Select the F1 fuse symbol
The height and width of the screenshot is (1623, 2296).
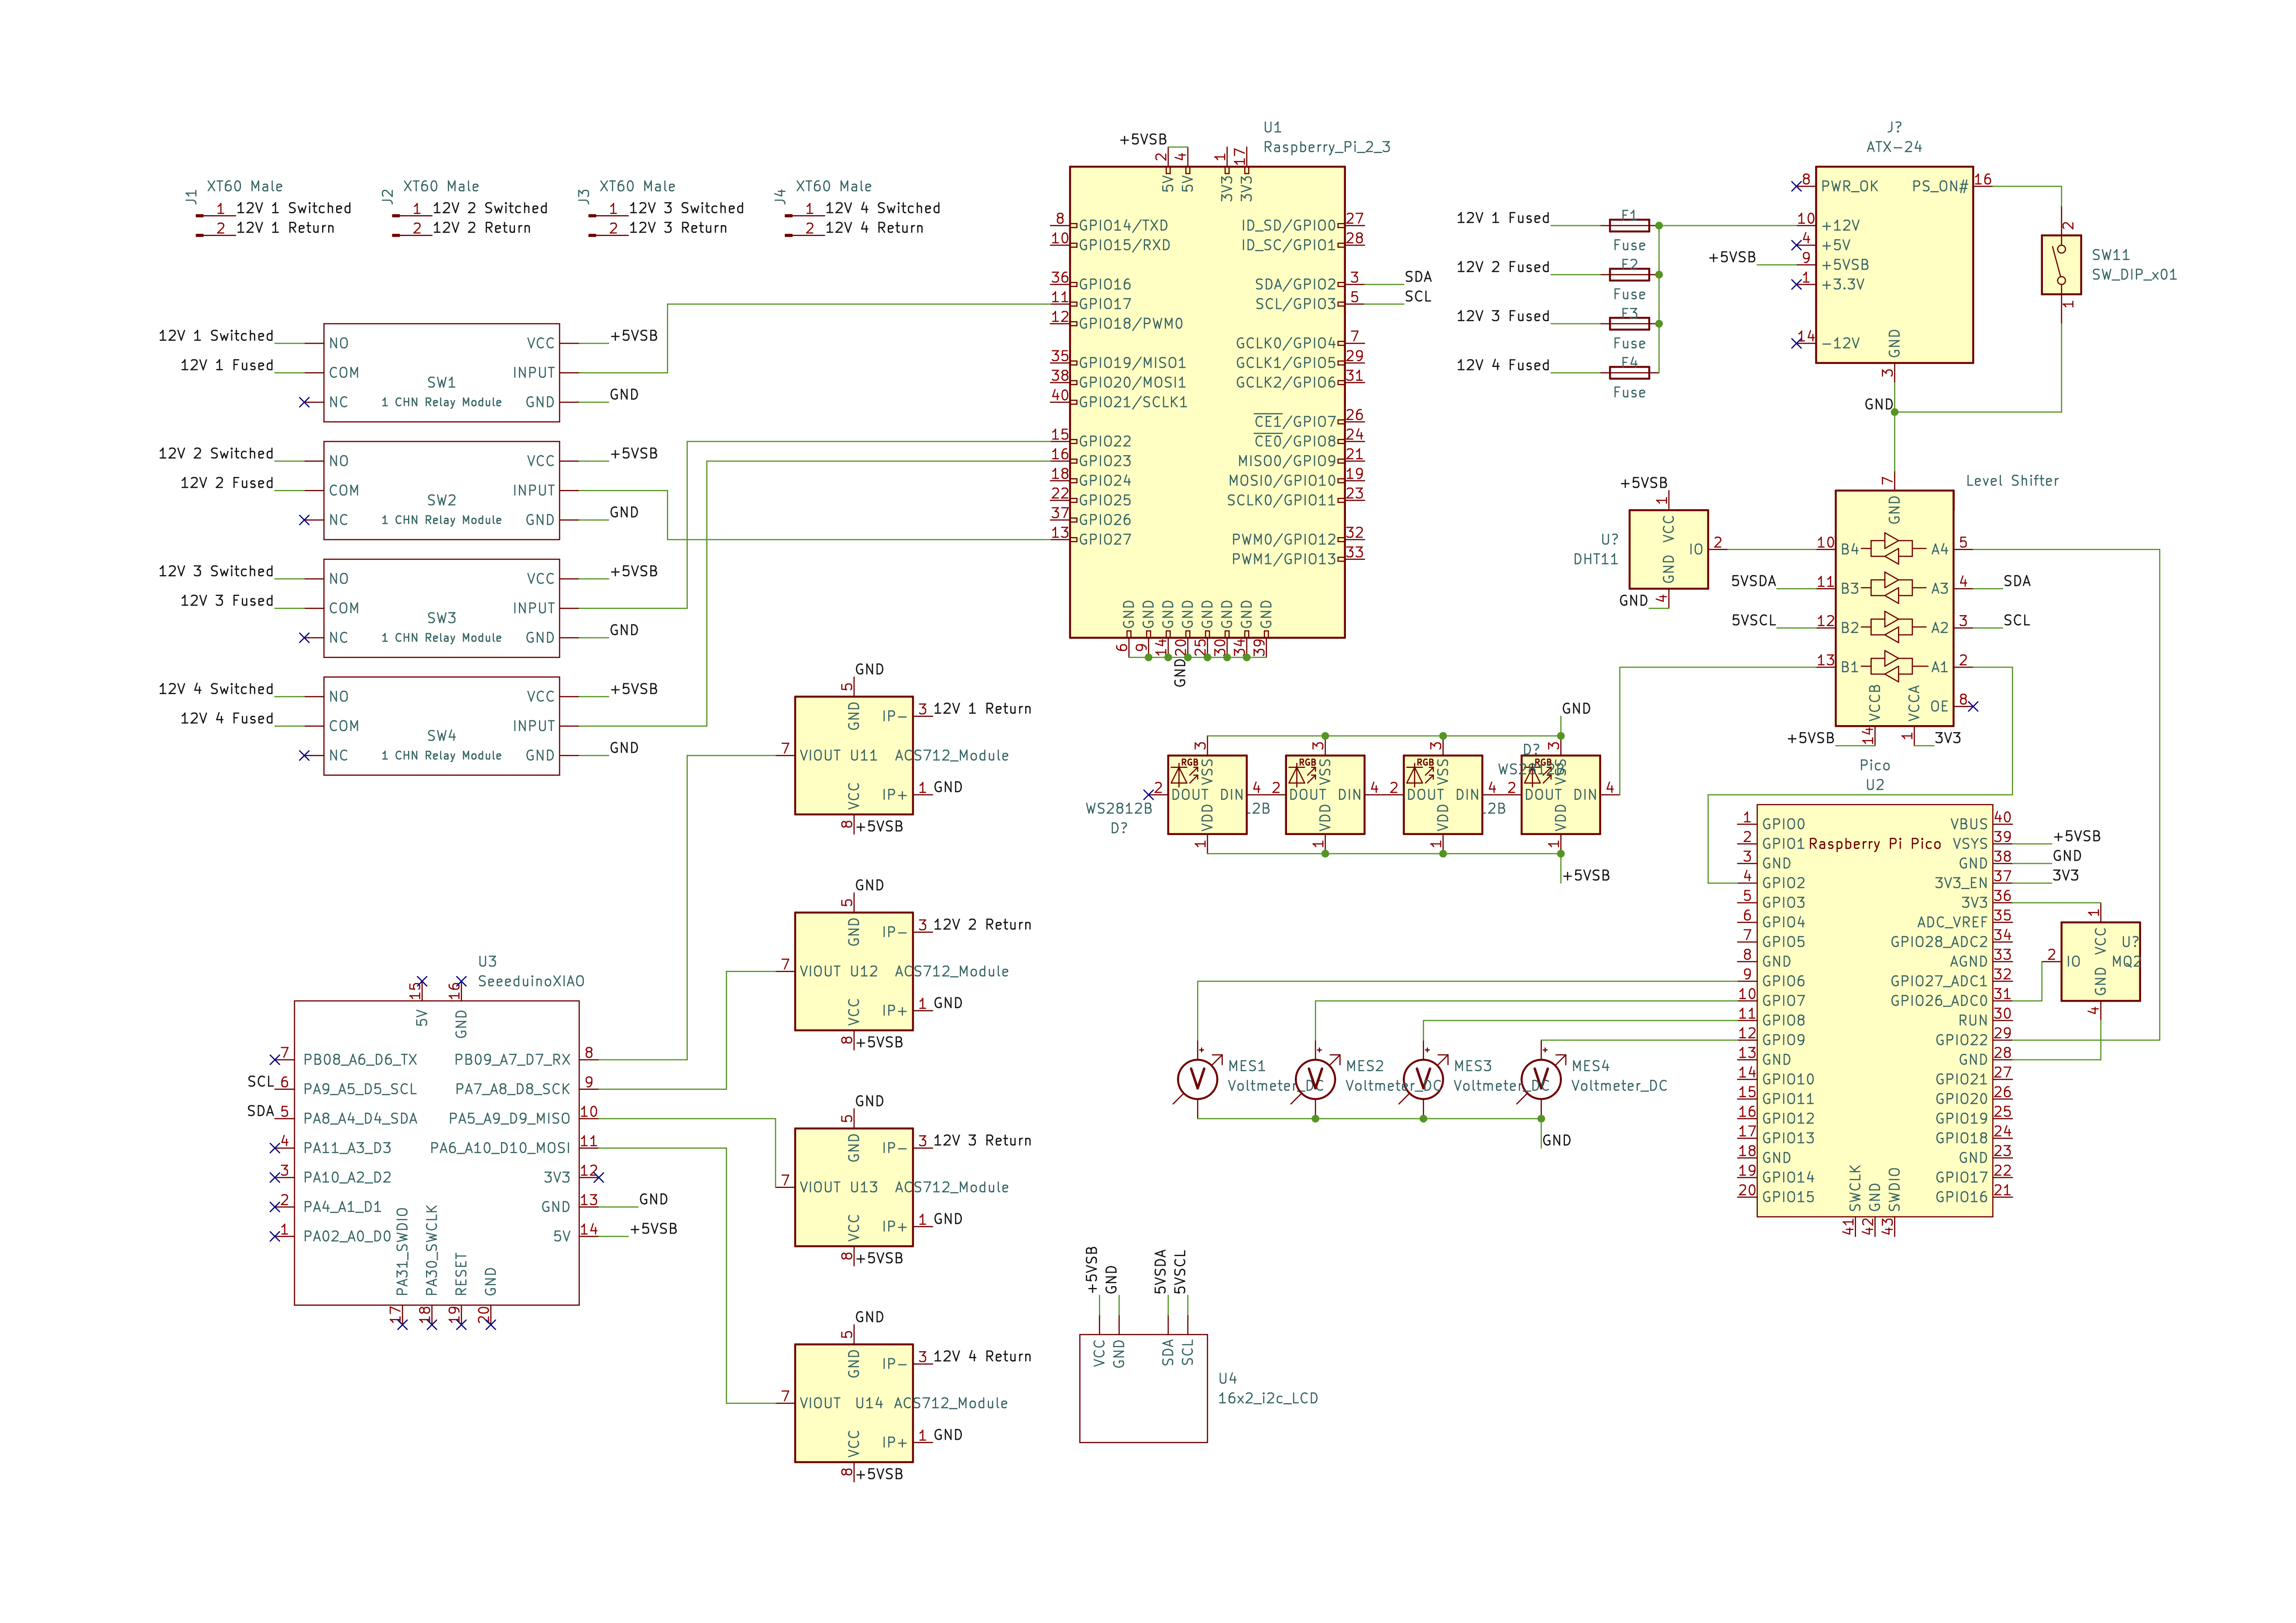(1629, 225)
